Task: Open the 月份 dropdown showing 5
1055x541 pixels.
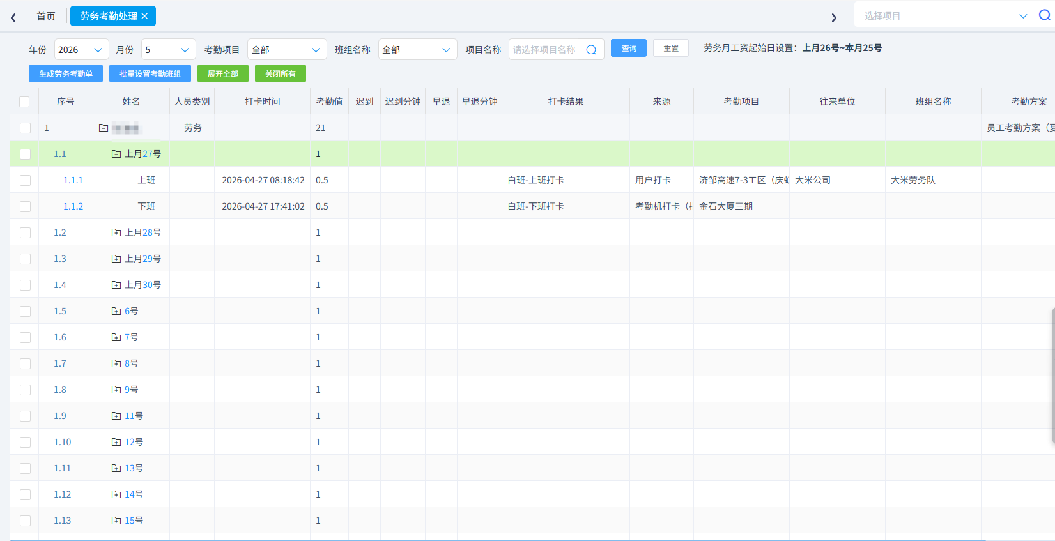Action: click(168, 50)
